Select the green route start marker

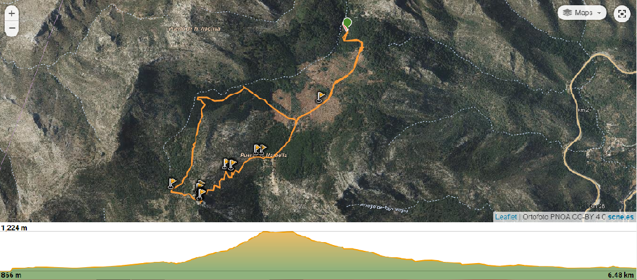coord(347,22)
